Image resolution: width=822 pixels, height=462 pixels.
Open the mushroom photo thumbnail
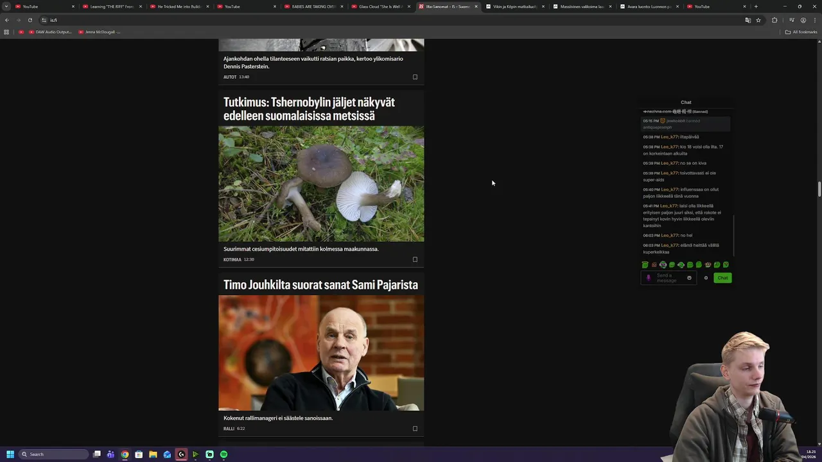click(x=321, y=184)
